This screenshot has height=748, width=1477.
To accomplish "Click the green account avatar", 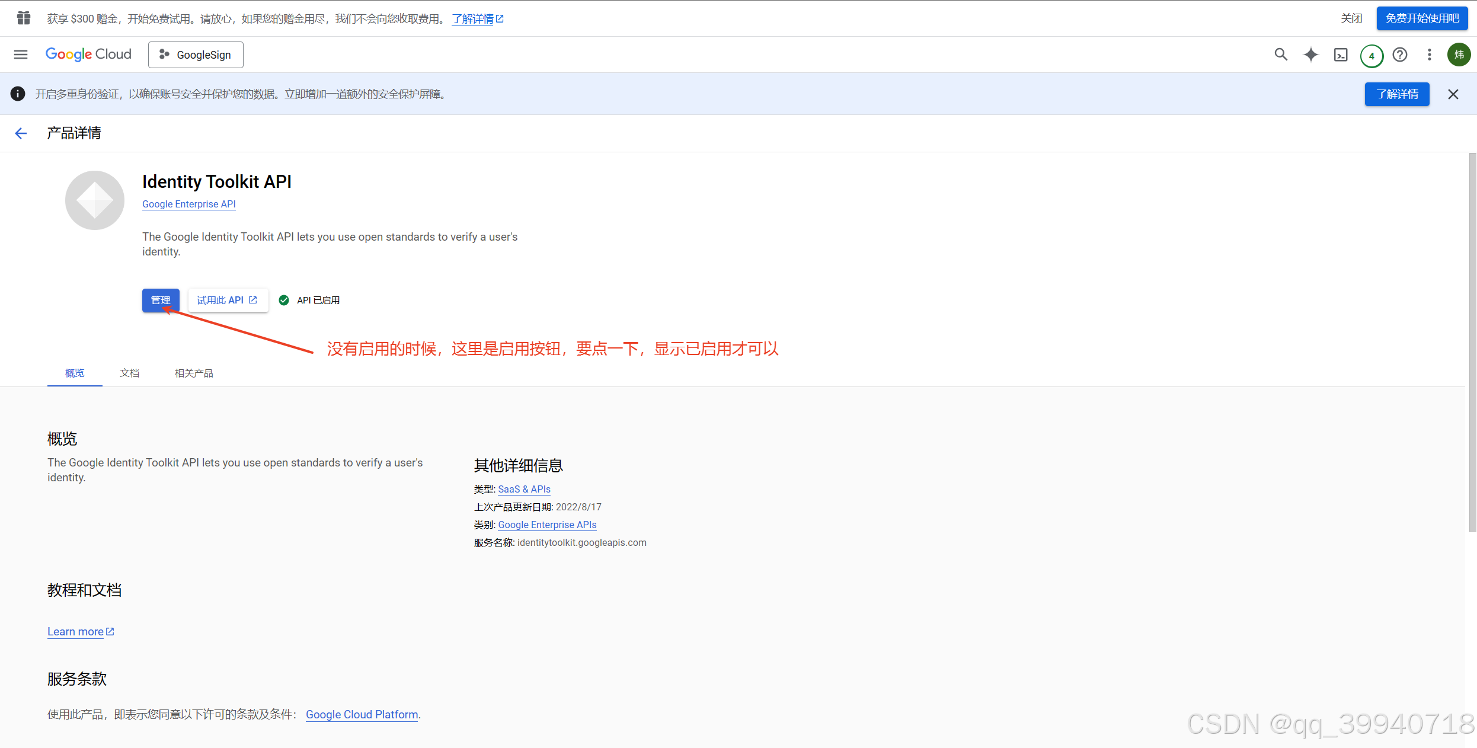I will (x=1459, y=55).
